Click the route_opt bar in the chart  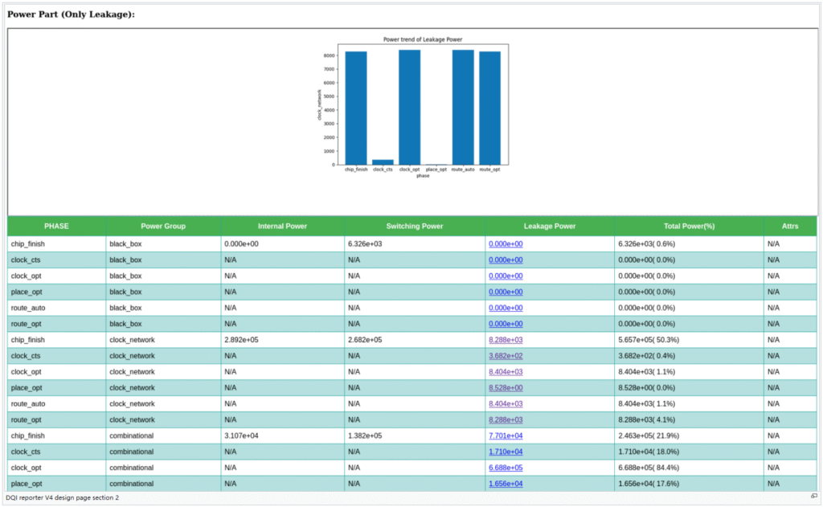point(490,108)
